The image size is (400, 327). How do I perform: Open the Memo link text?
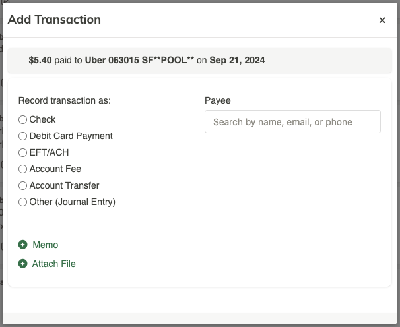[46, 245]
